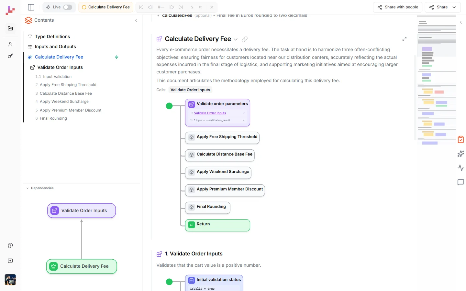
Task: Click the user avatar at bottom left
Action: (x=10, y=280)
